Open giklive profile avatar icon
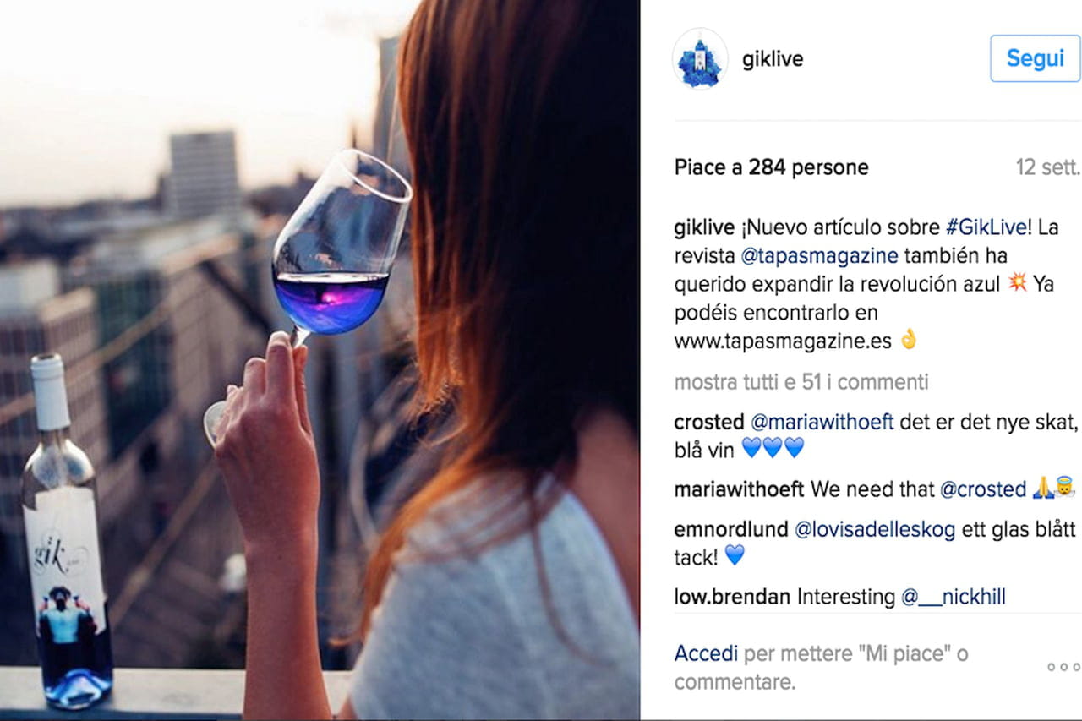The height and width of the screenshot is (721, 1082). click(700, 58)
